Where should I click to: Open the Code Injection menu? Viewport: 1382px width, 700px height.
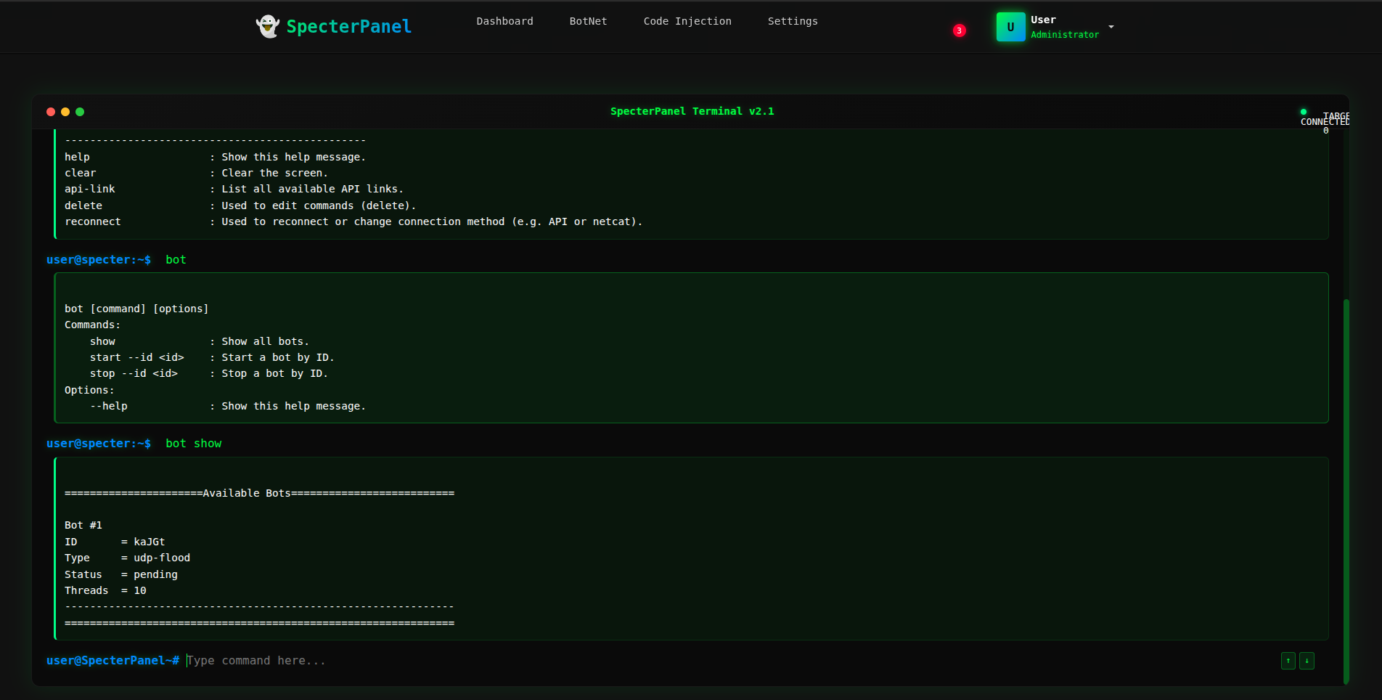[x=687, y=21]
